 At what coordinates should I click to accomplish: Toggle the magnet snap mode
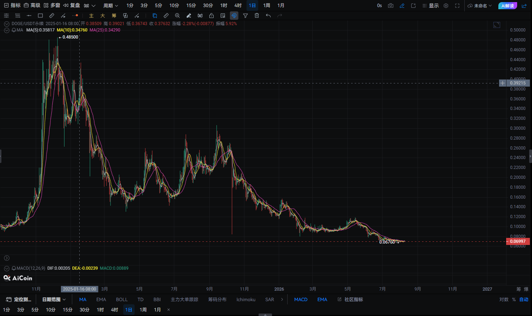point(234,16)
